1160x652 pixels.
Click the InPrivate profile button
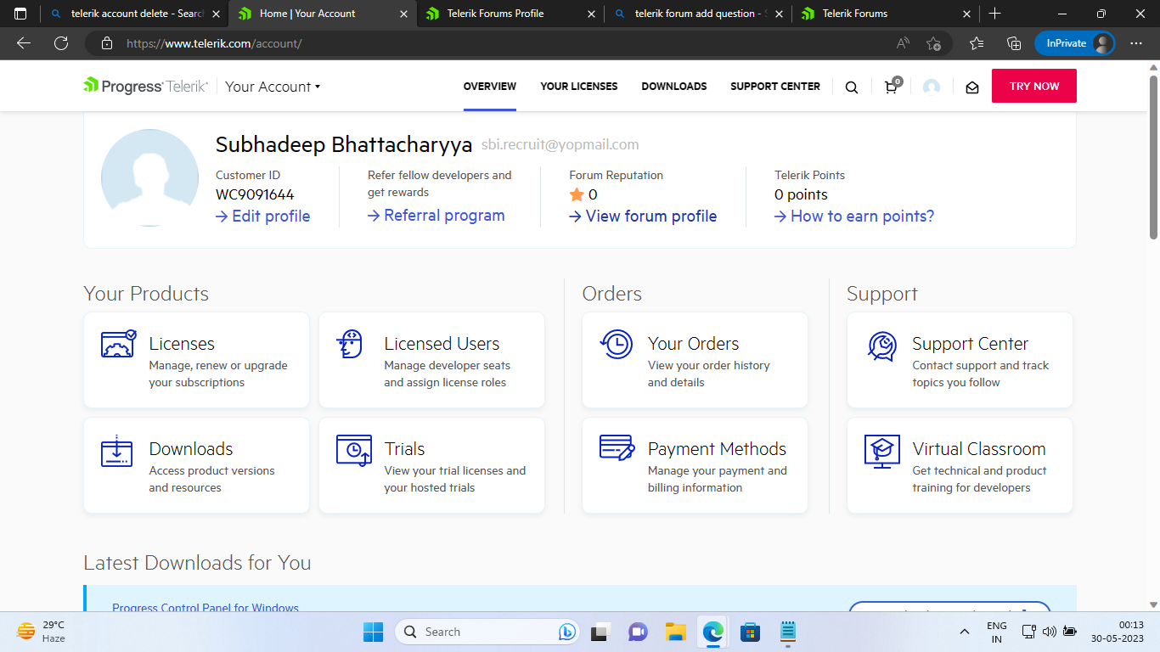click(1075, 43)
